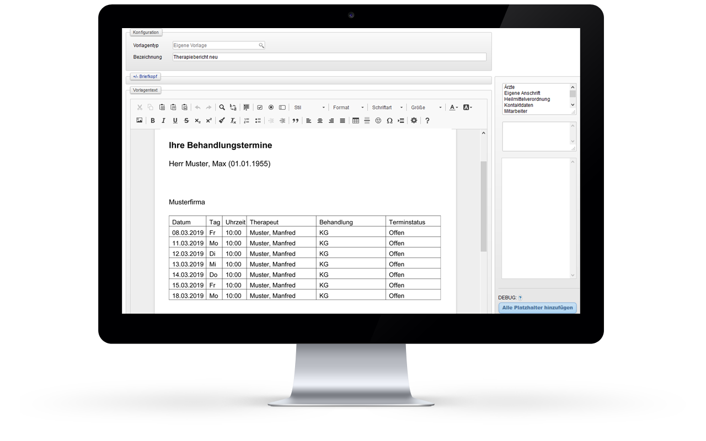Screen dimensions: 706x441
Task: Open the smiley emoticon picker
Action: coord(378,121)
